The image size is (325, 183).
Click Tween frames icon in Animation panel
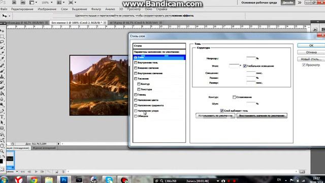[x=49, y=172]
